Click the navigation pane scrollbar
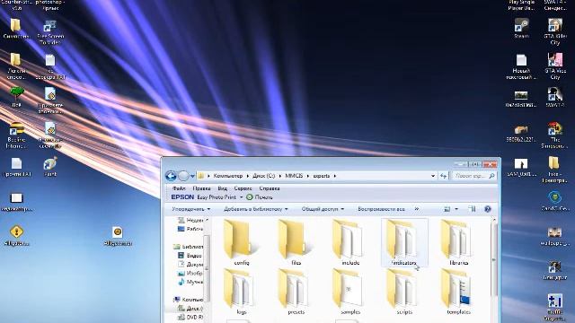This screenshot has height=323, width=575. (207, 269)
